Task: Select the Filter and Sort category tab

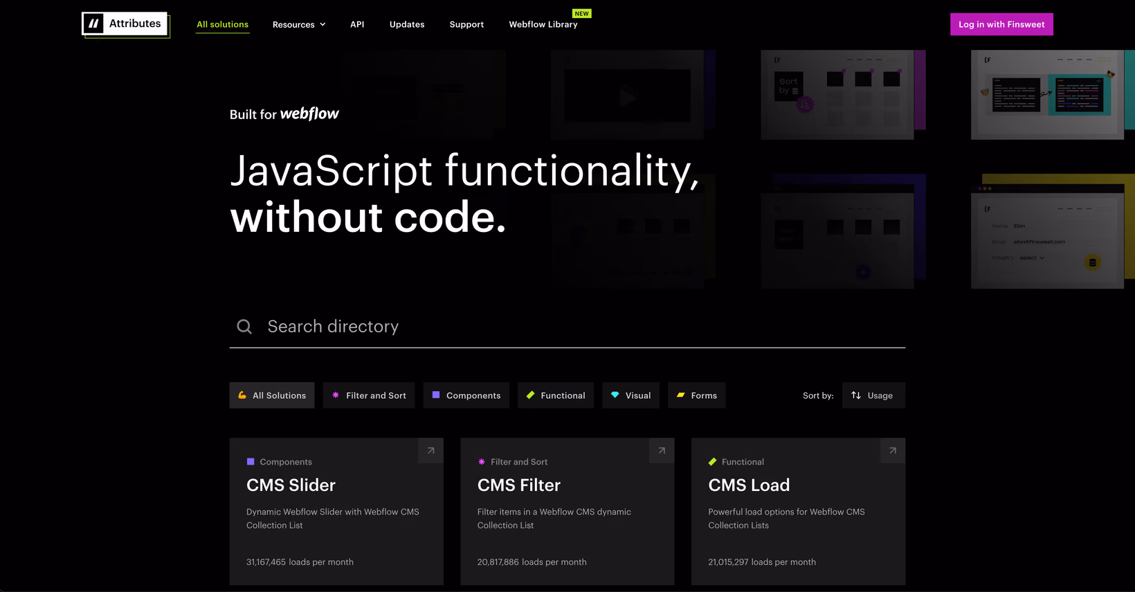Action: coord(369,395)
